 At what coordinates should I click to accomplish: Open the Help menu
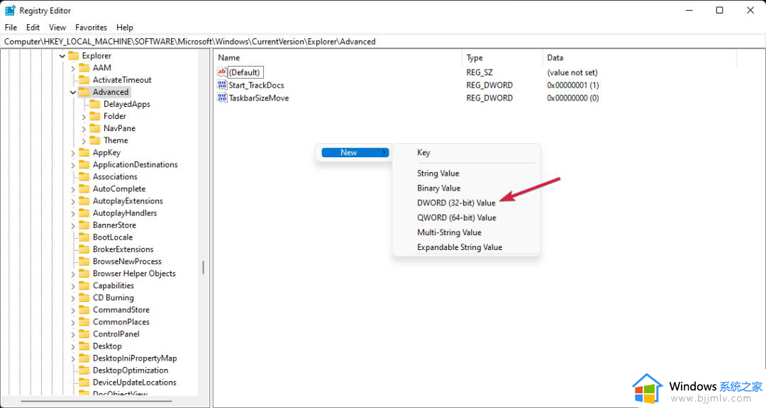(125, 28)
